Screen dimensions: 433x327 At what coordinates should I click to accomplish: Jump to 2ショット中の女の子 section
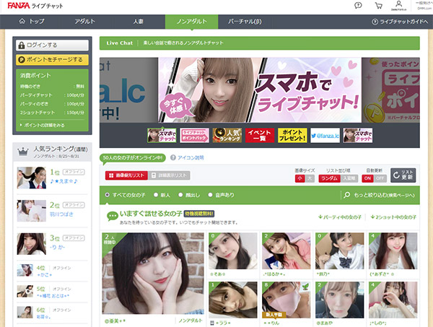(393, 217)
